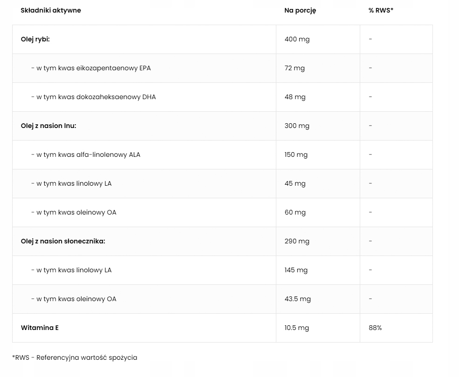Click the '% RWS*' column header
Image resolution: width=459 pixels, height=377 pixels.
click(x=381, y=10)
